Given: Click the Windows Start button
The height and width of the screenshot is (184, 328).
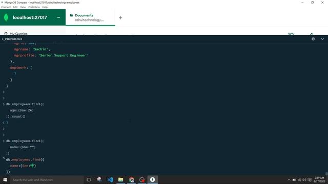Looking at the screenshot, I should tap(5, 179).
